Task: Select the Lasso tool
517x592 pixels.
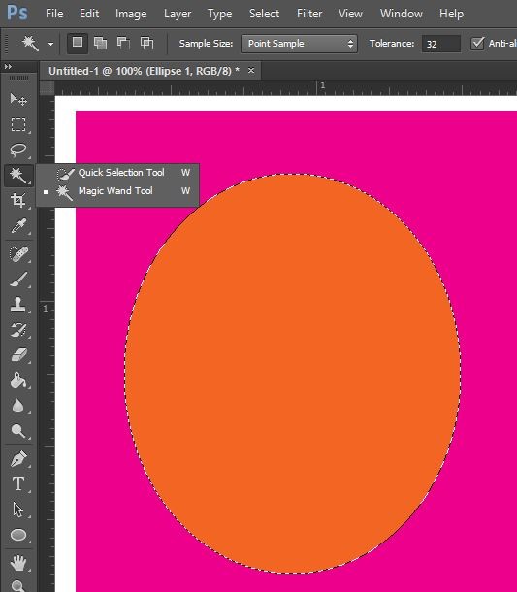Action: pos(18,149)
